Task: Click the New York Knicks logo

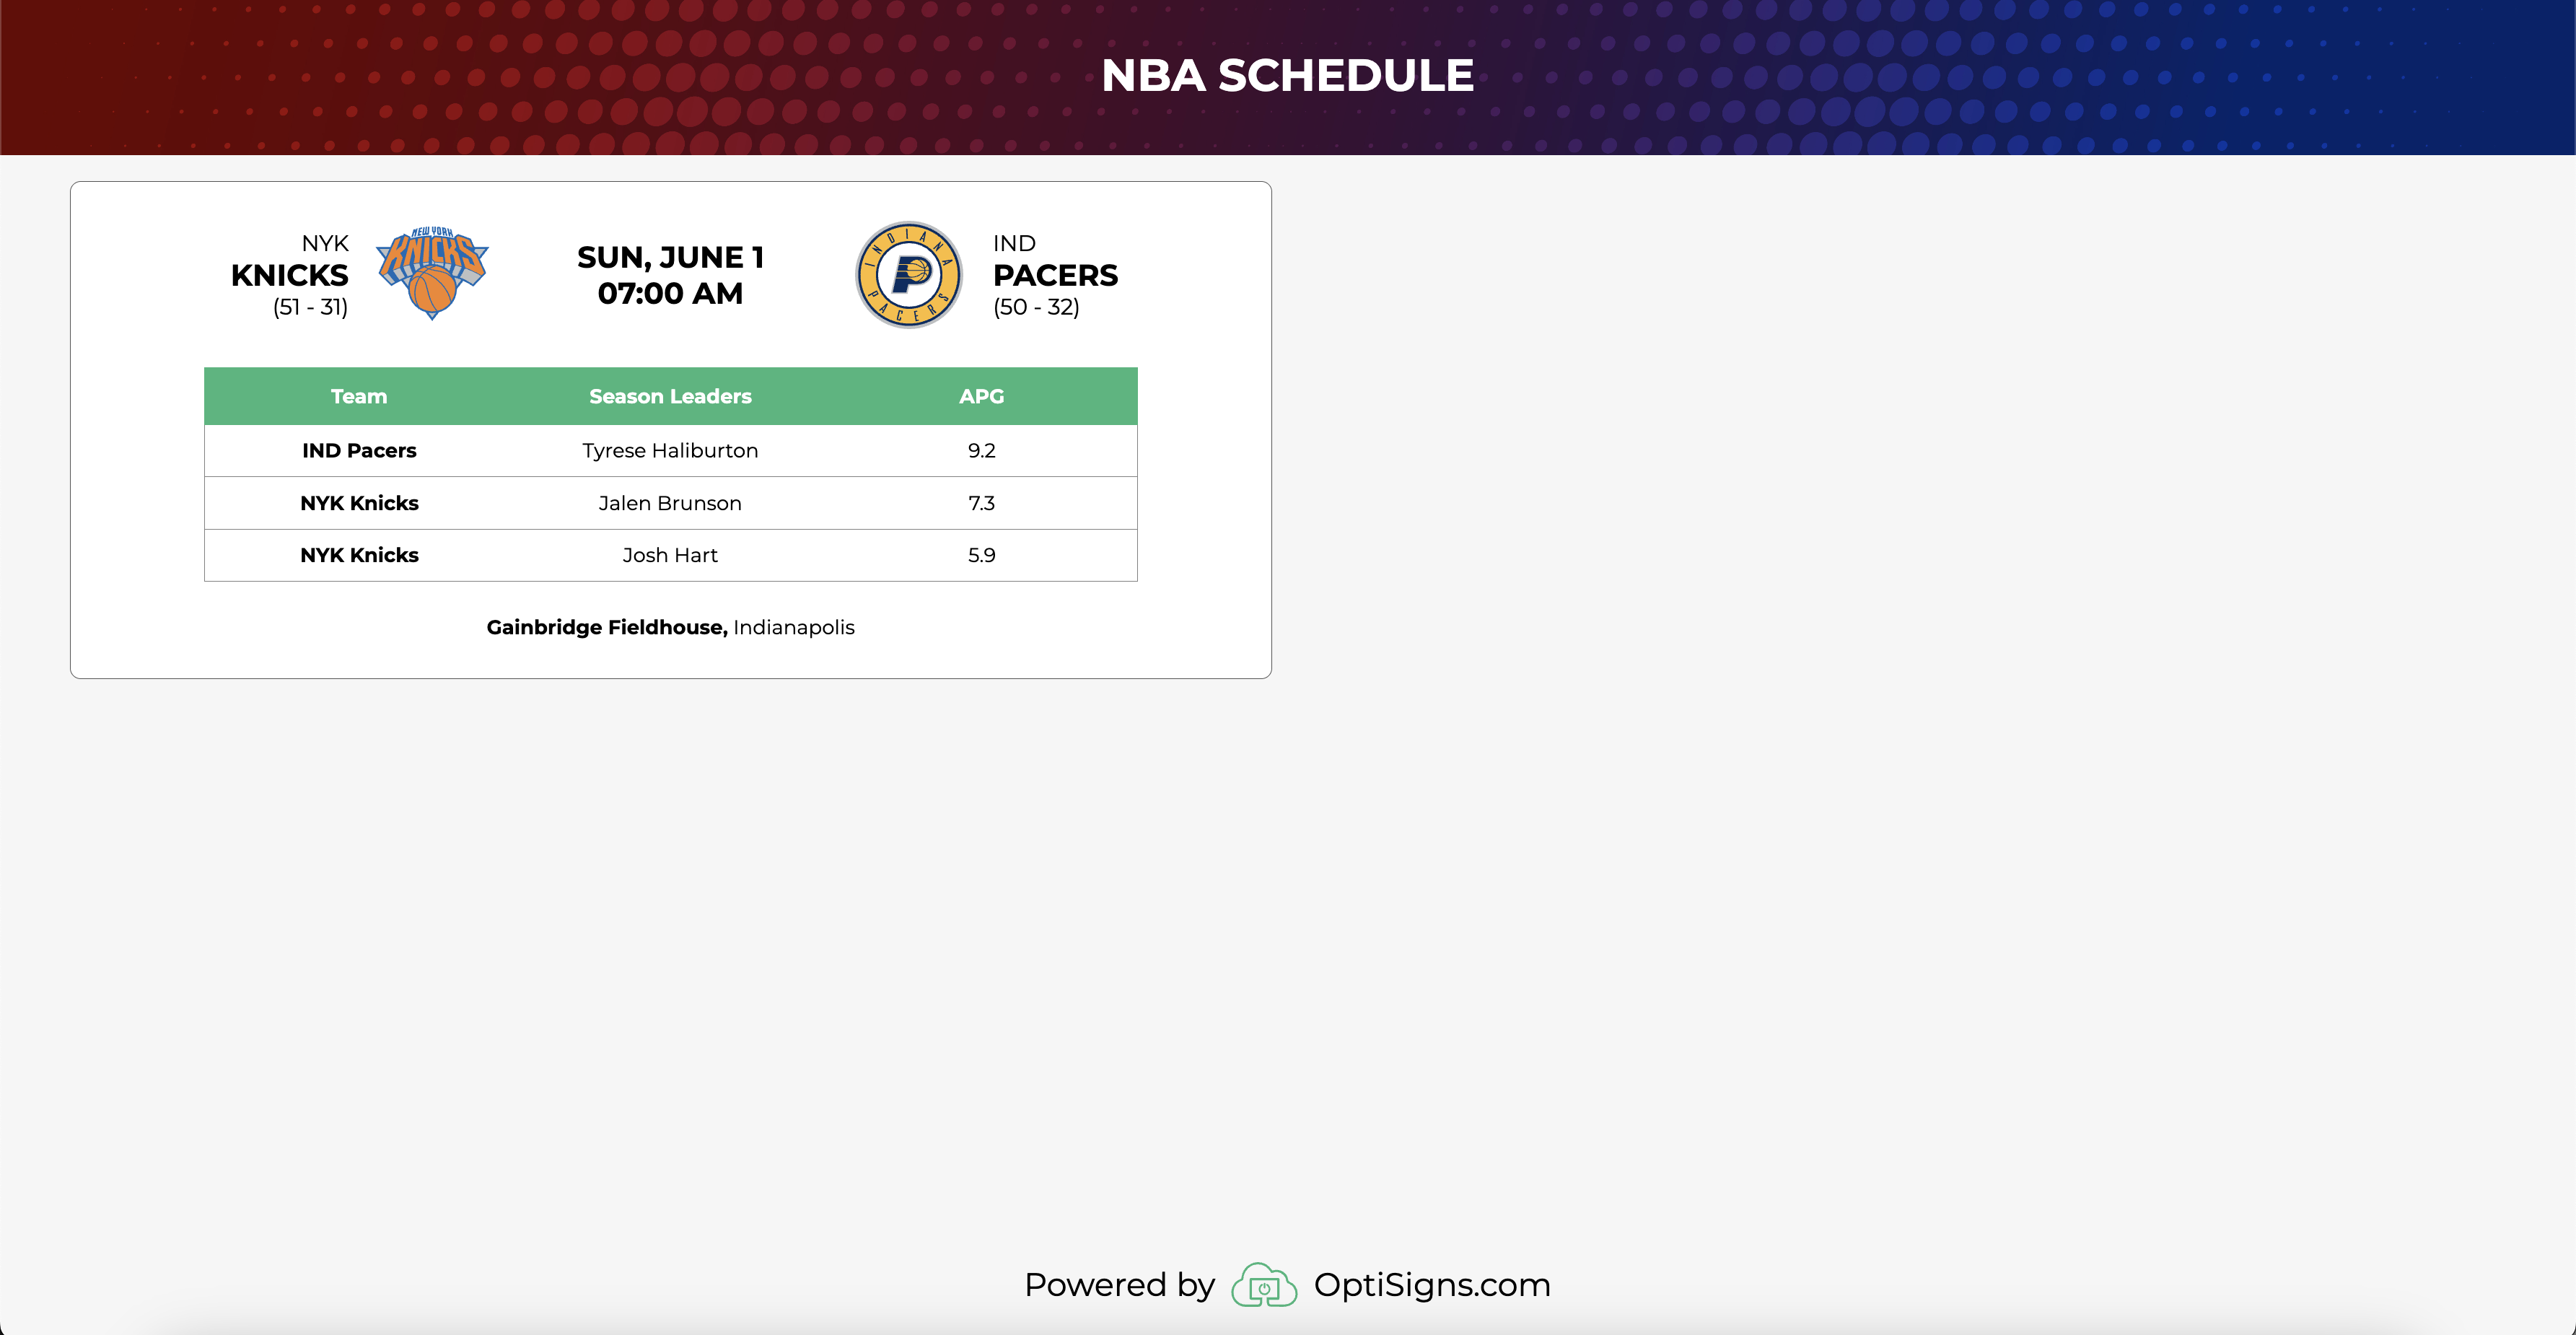Action: [432, 273]
